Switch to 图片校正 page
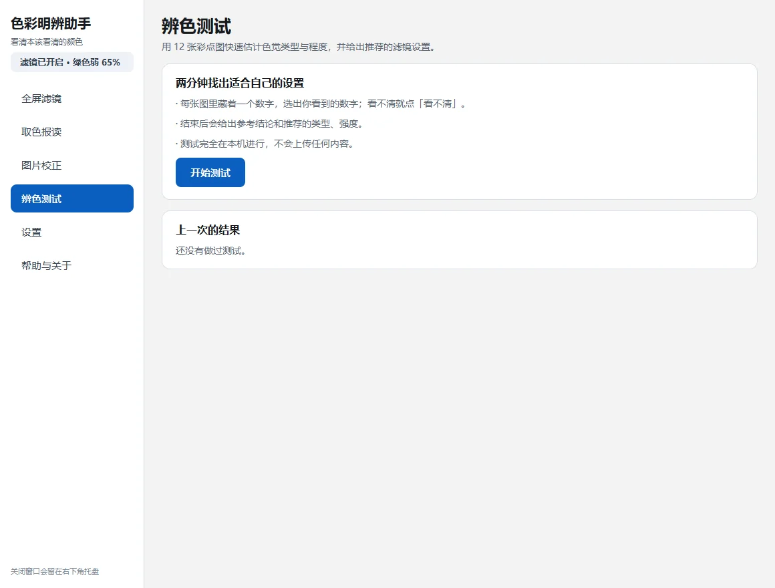775x588 pixels. point(72,166)
